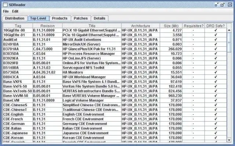Select the B3835DA tag cell
This screenshot has height=146, width=235.
coord(18,54)
